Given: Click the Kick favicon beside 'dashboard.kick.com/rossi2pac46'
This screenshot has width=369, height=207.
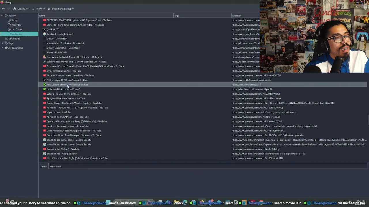Looking at the screenshot, I should (x=44, y=89).
